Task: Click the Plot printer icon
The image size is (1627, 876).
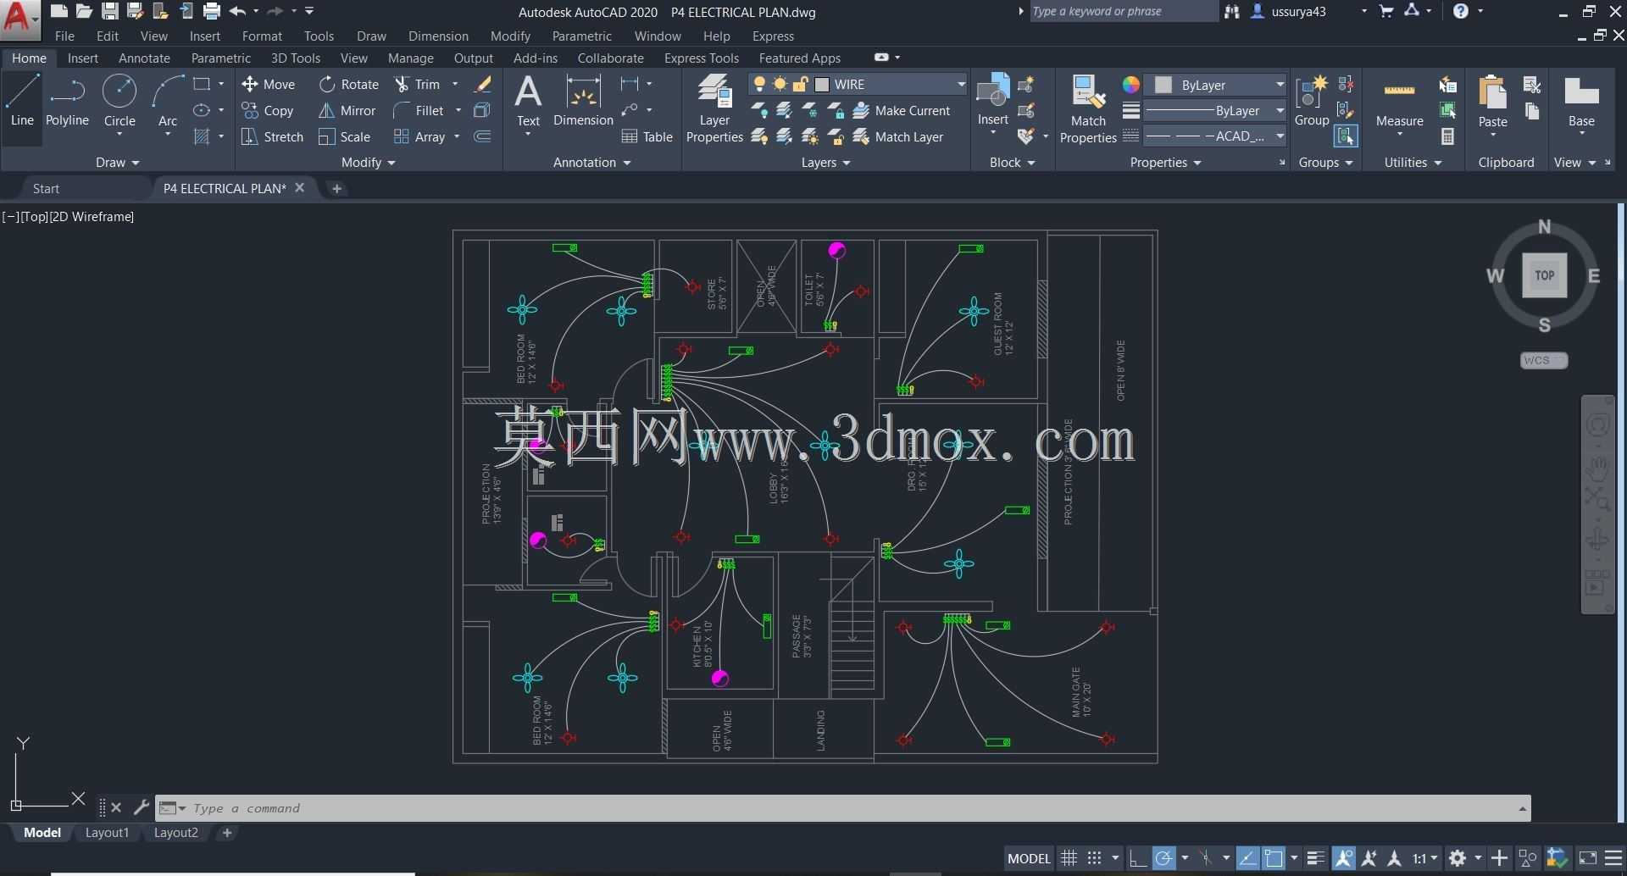Action: (x=211, y=11)
